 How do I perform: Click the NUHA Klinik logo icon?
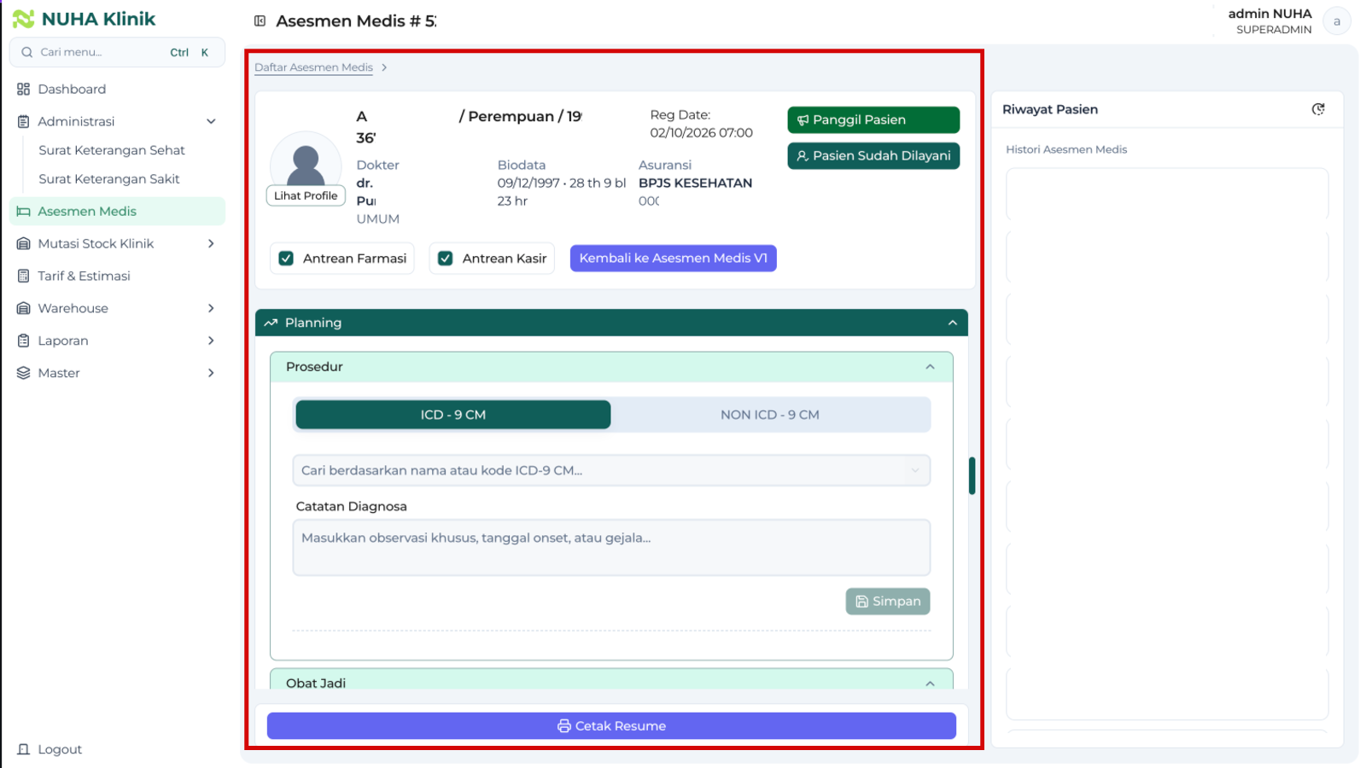click(x=23, y=19)
